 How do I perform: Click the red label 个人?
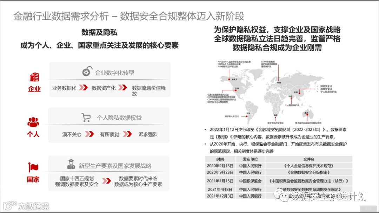pos(33,134)
